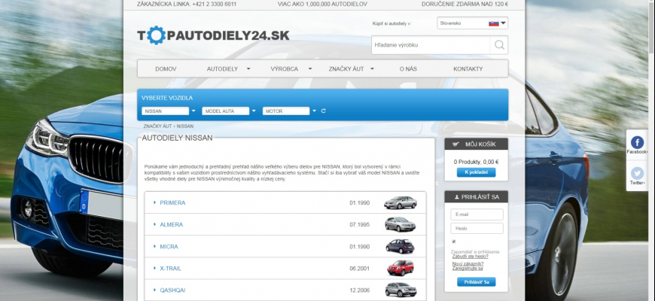The width and height of the screenshot is (655, 301).
Task: Open the Slovensko country dropdown
Action: coord(473,23)
